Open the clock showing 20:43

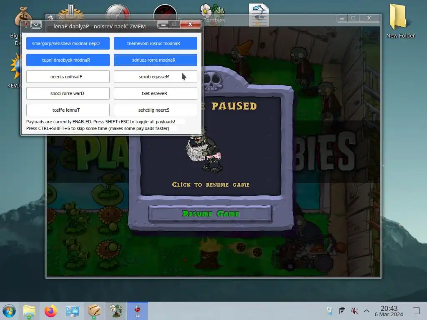[389, 311]
